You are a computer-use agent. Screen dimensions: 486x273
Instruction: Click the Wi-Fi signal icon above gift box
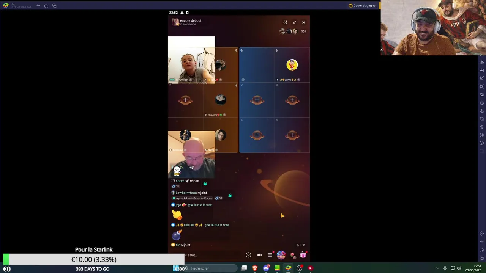(303, 245)
